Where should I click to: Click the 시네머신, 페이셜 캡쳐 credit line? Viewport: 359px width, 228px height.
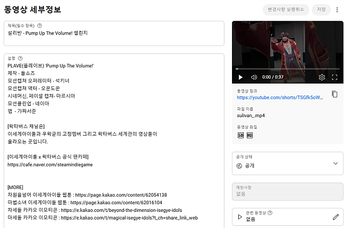pyautogui.click(x=41, y=96)
